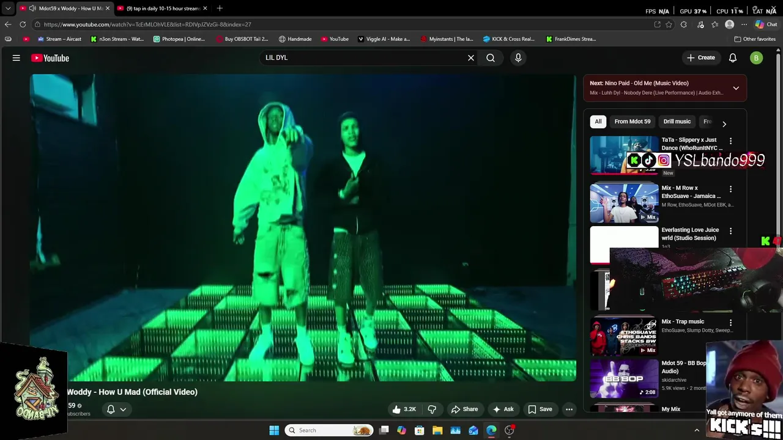Mute the Mdot59 tab audio icon
Image resolution: width=783 pixels, height=440 pixels.
[x=31, y=9]
